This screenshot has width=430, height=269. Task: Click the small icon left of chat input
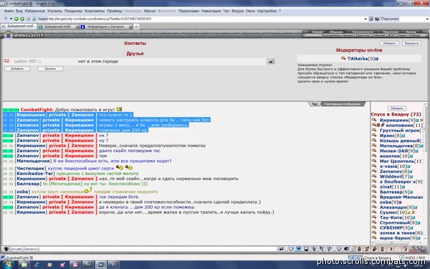tap(6, 249)
